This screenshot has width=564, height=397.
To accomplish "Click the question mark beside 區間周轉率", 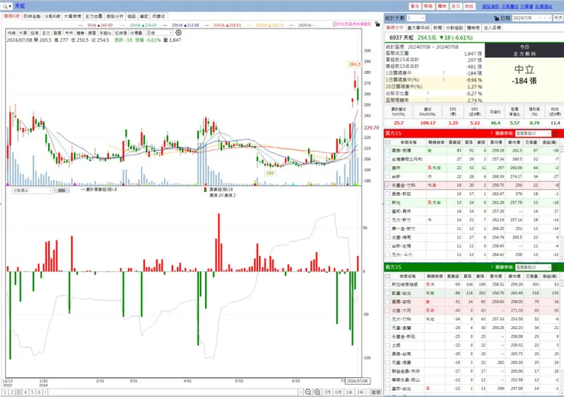I will [x=428, y=101].
